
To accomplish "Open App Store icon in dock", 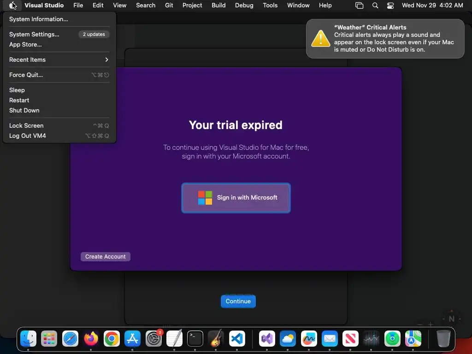I will pos(132,339).
